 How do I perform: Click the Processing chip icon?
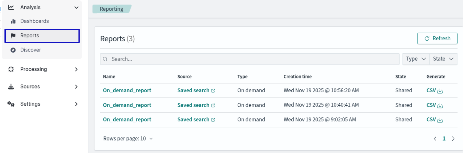pyautogui.click(x=11, y=69)
